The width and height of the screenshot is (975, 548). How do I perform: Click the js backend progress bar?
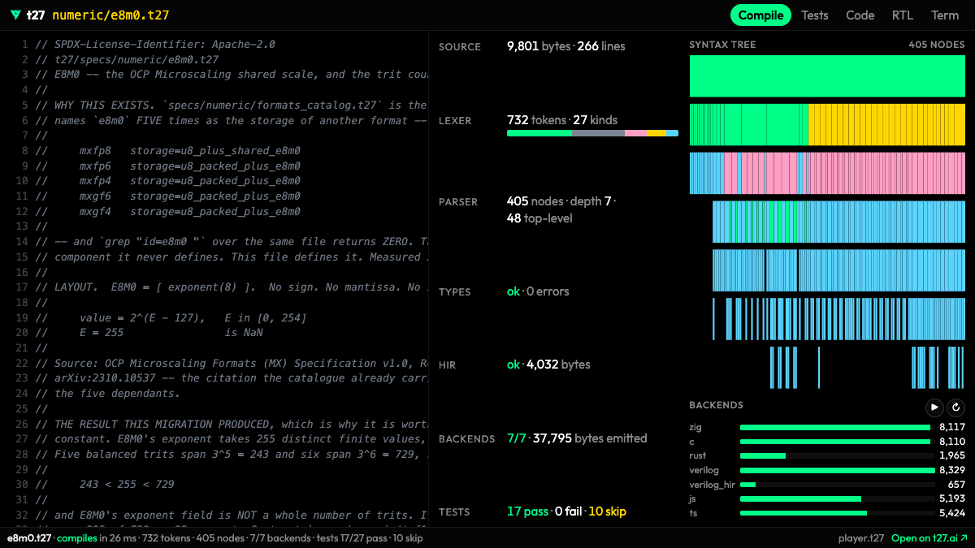point(838,499)
